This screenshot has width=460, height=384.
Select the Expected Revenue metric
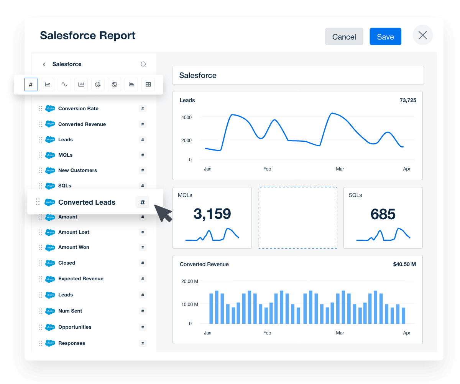(80, 278)
